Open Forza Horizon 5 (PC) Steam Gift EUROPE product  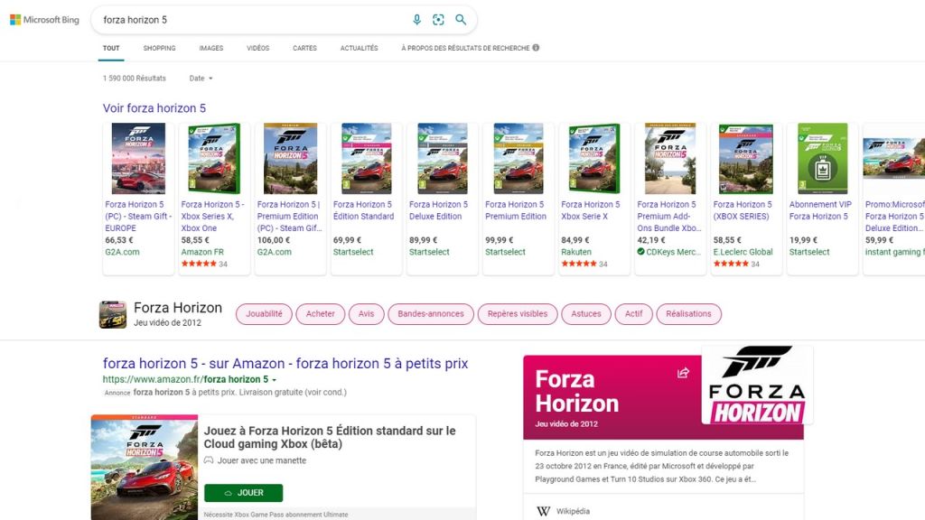tap(138, 216)
